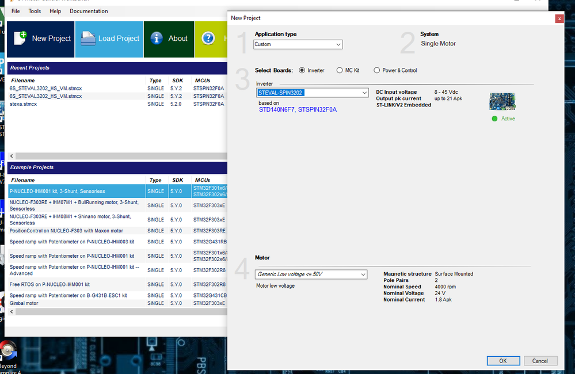
Task: Open the About info button
Action: [169, 39]
